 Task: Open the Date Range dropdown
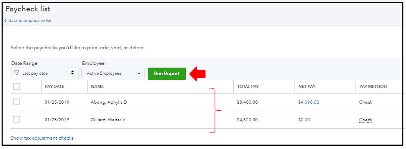44,73
